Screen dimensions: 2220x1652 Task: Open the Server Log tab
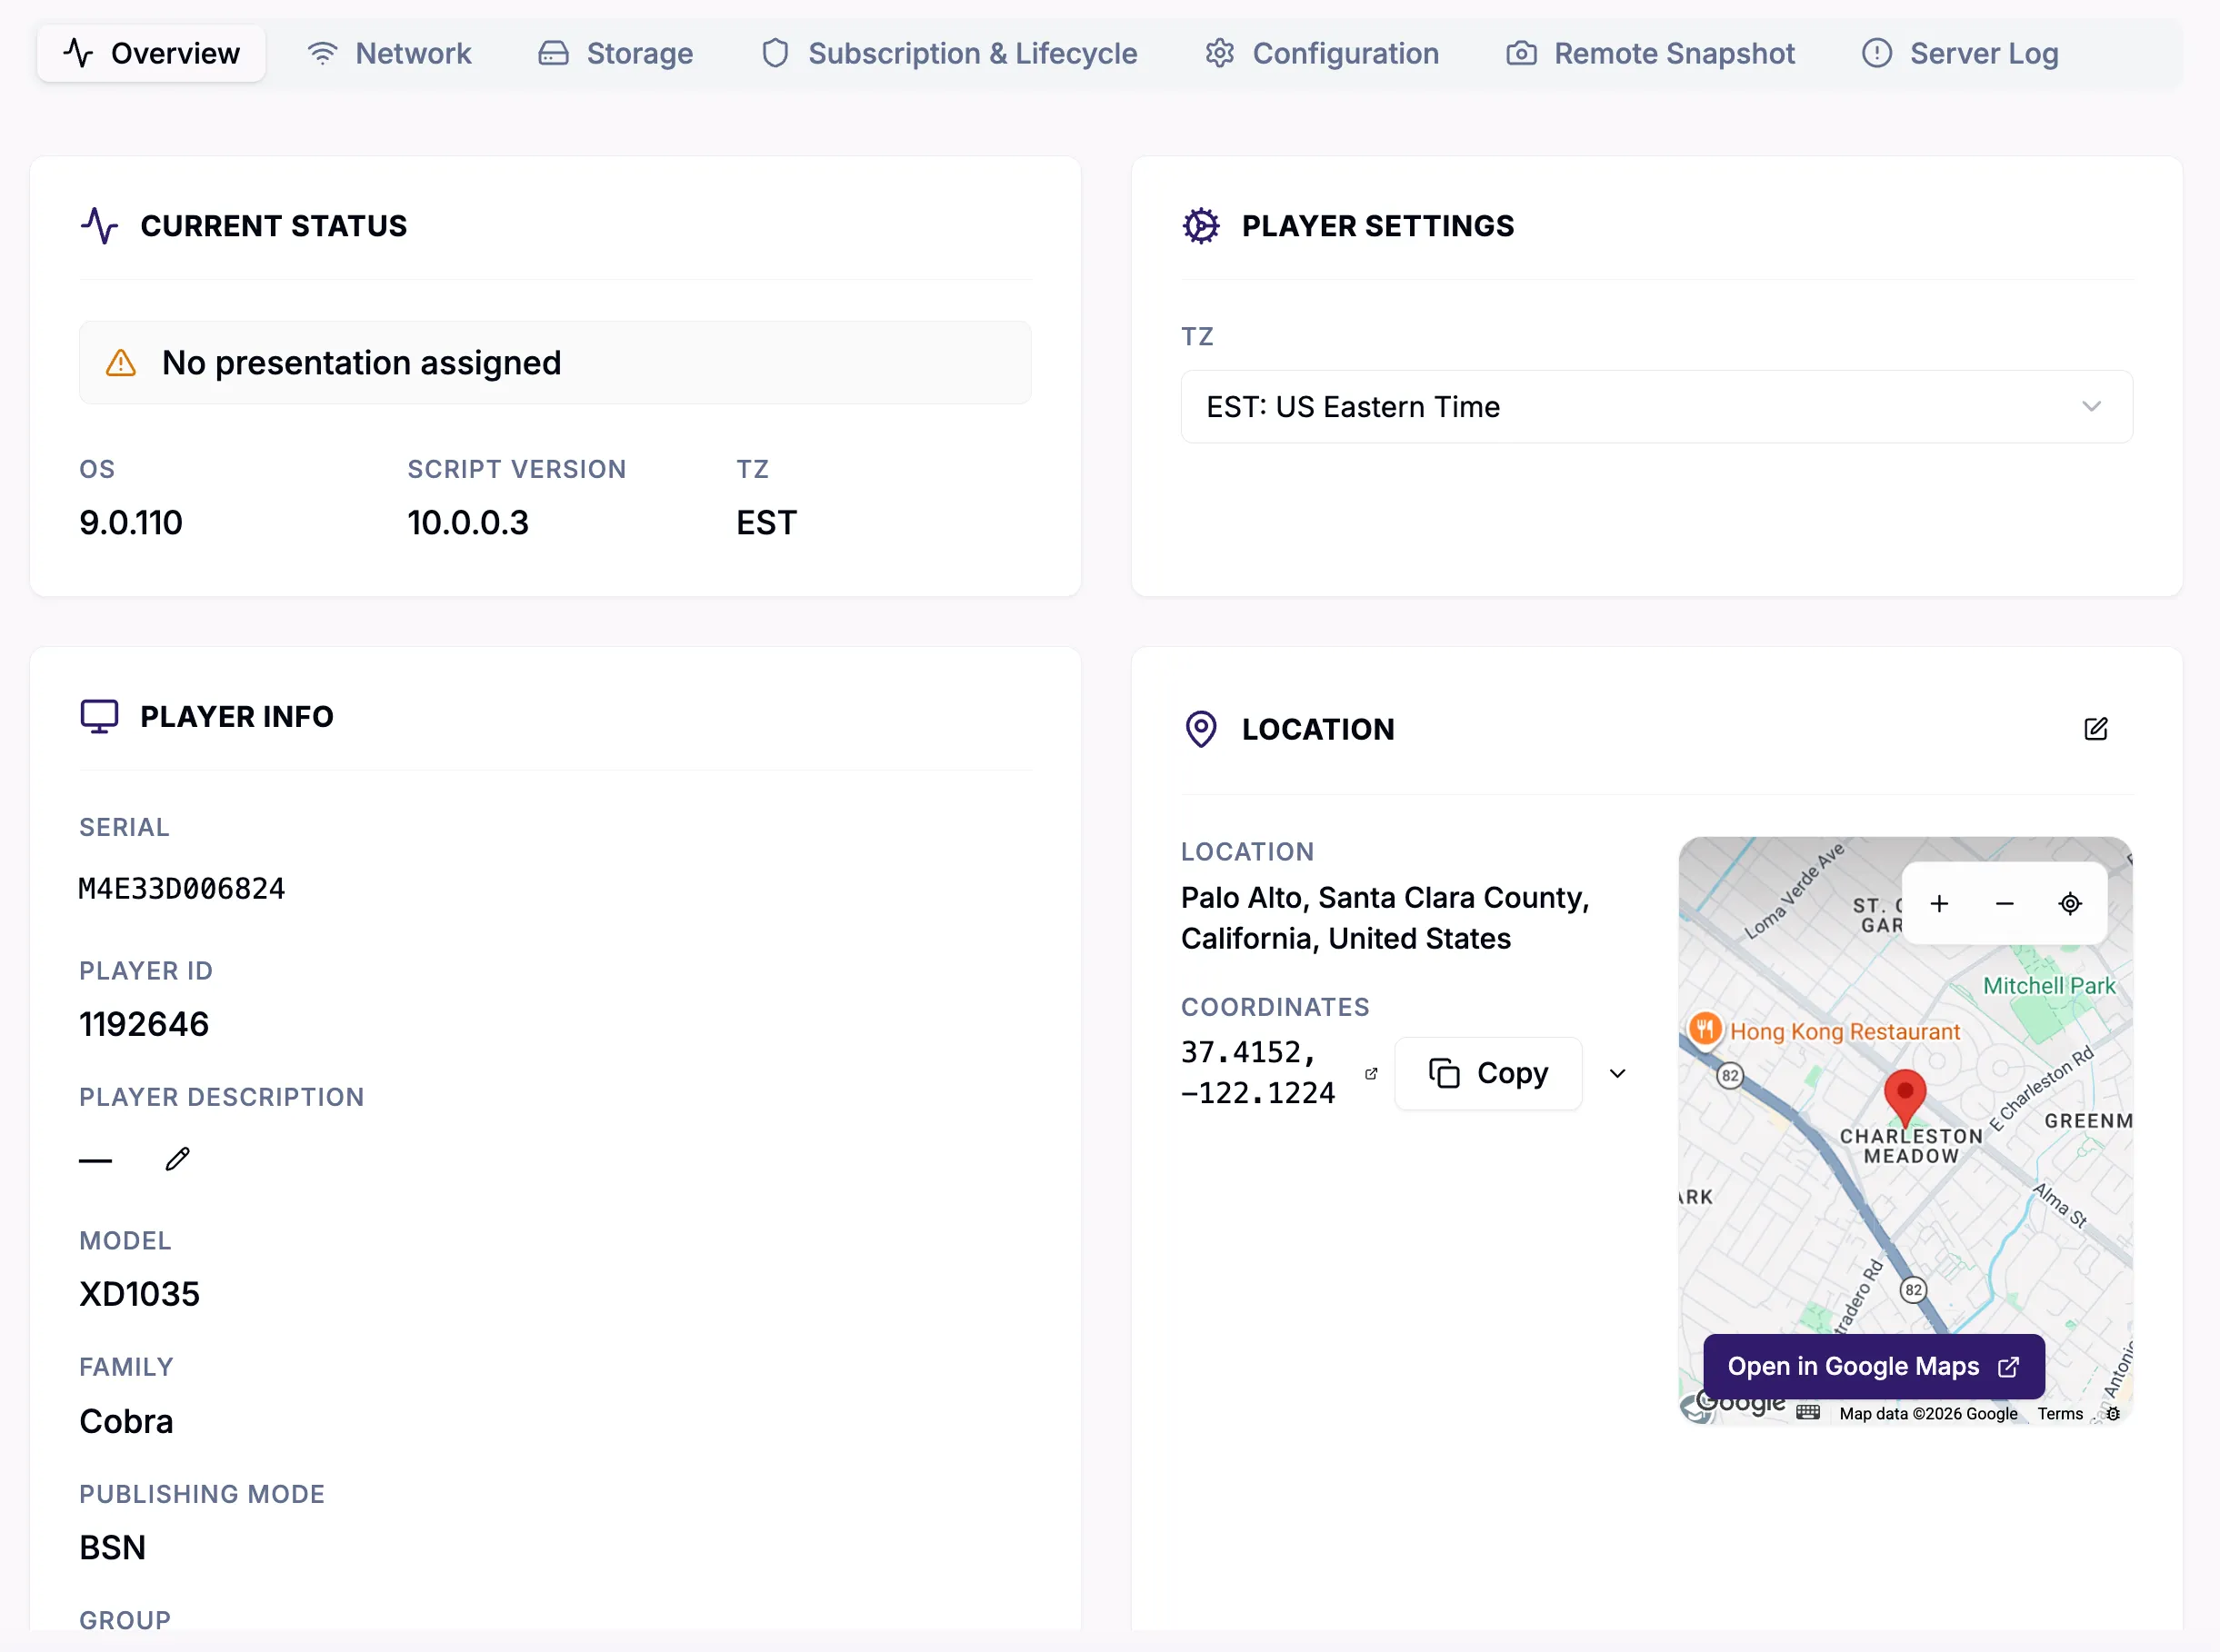pyautogui.click(x=1960, y=53)
